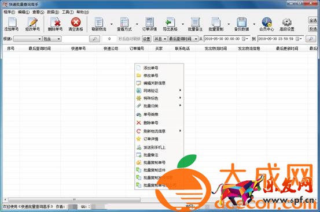Viewport: 320px width, 212px height.
Task: Click the red 清空表格 toolbar icon
Action: (x=76, y=24)
